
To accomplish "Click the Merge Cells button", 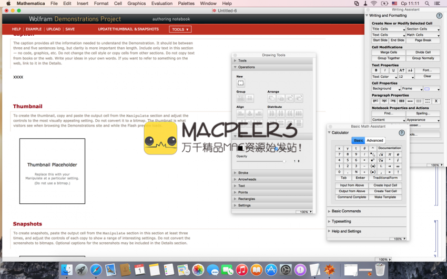I will (389, 53).
